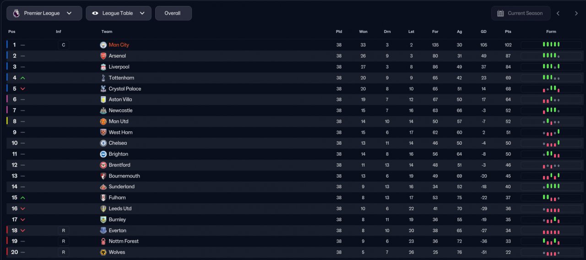This screenshot has width=586, height=260.
Task: Click the Overall filter button
Action: (x=173, y=13)
